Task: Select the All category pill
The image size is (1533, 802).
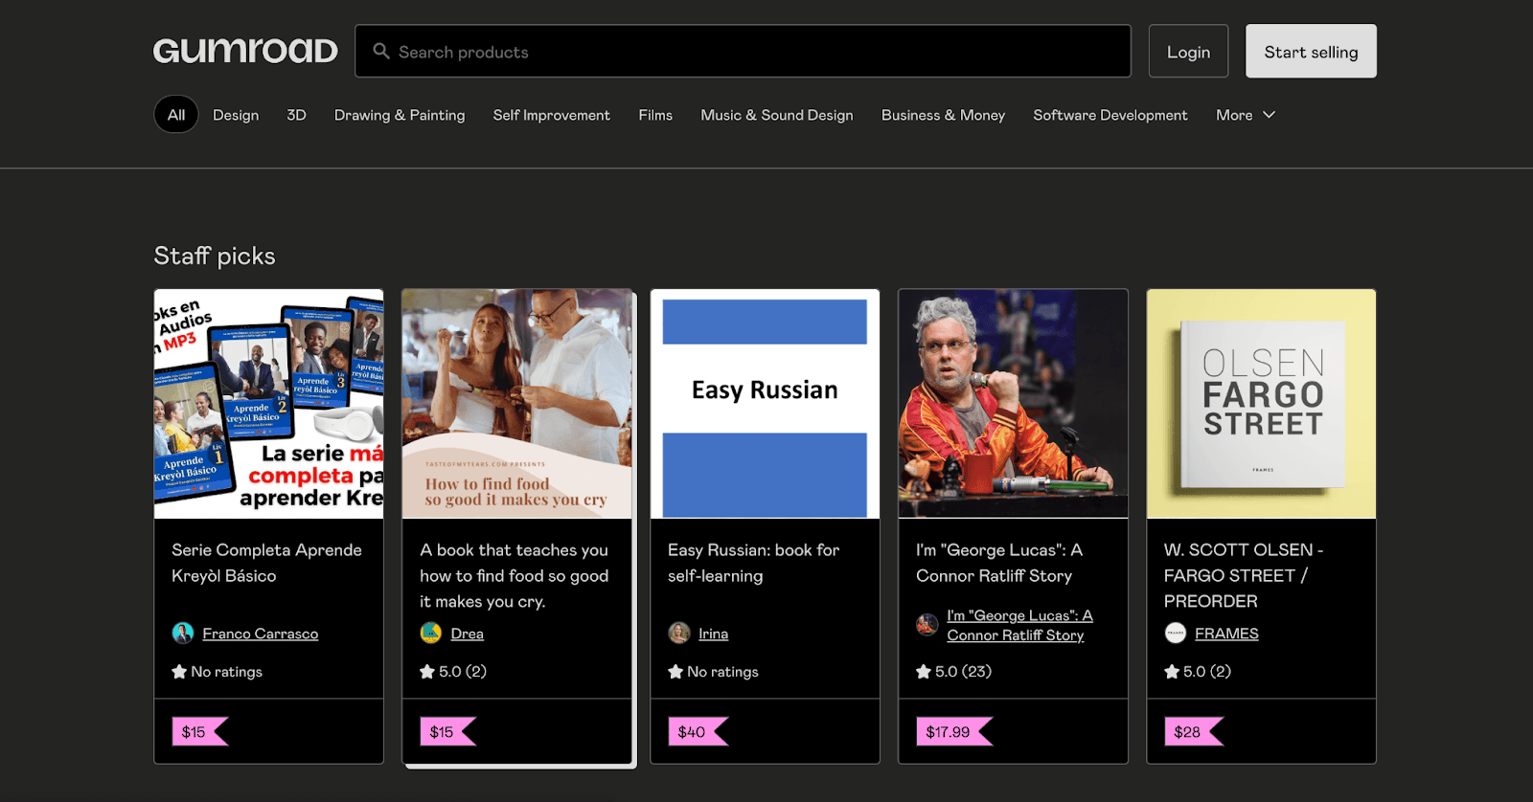Action: 176,115
